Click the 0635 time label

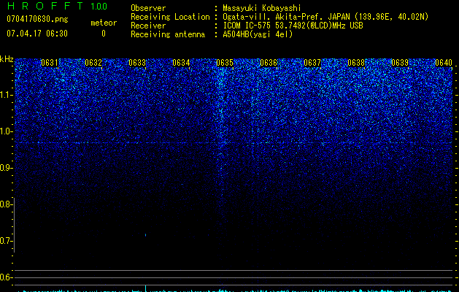(x=225, y=63)
